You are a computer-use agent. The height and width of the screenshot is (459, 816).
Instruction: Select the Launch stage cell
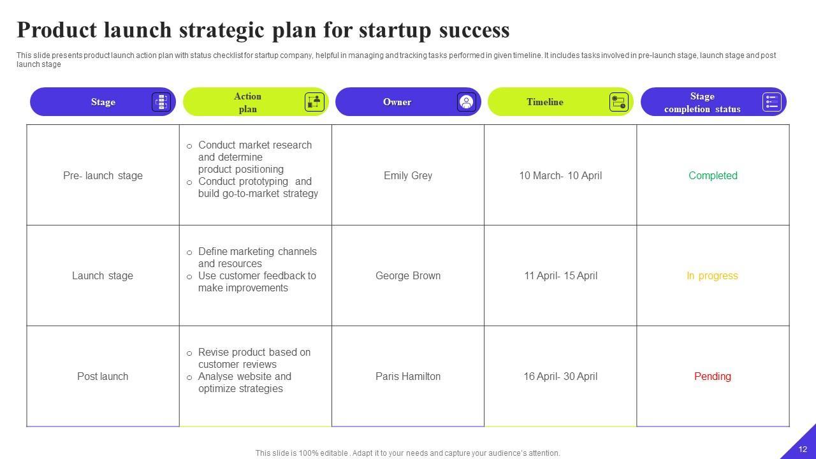[103, 276]
